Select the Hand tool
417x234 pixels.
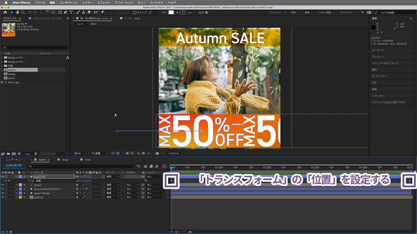(x=17, y=12)
